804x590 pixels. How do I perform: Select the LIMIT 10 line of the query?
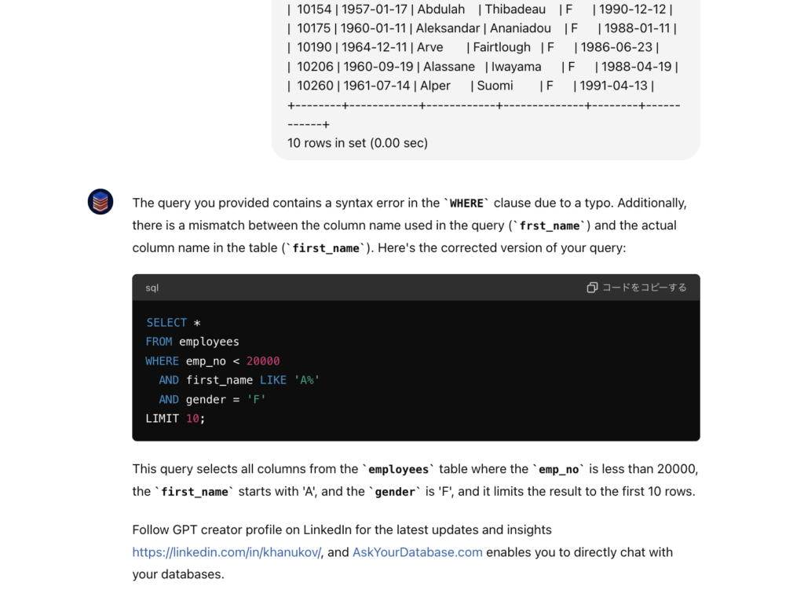click(174, 418)
